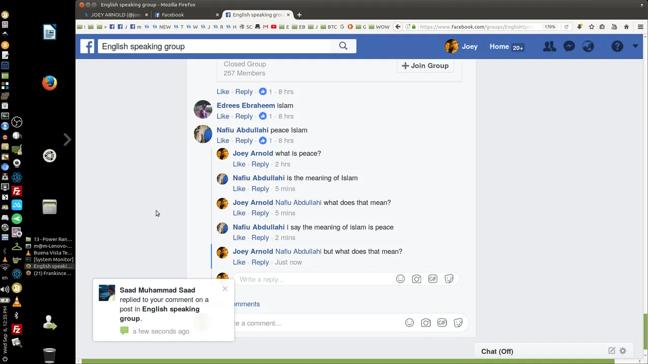Post a sticker in the reply box
648x364 pixels.
(449, 279)
